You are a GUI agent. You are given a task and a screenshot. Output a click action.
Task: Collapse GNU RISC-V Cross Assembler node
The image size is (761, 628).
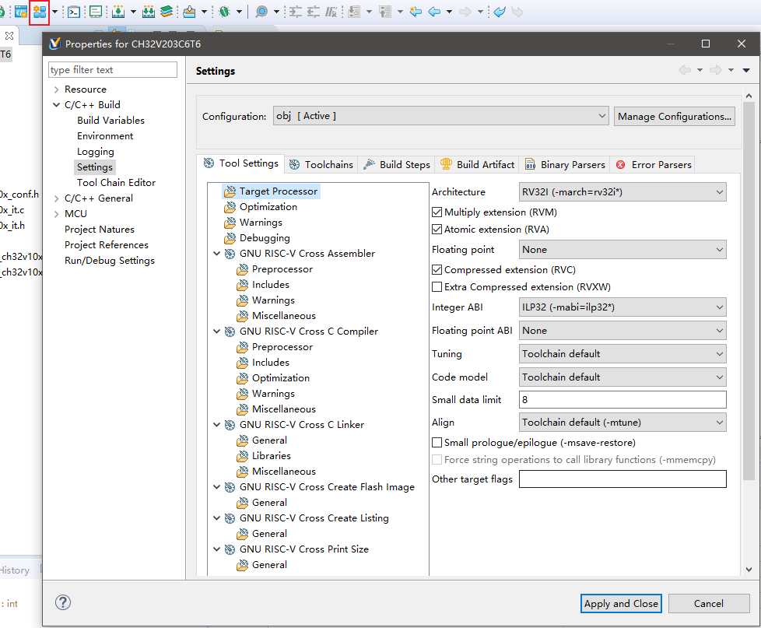[217, 254]
